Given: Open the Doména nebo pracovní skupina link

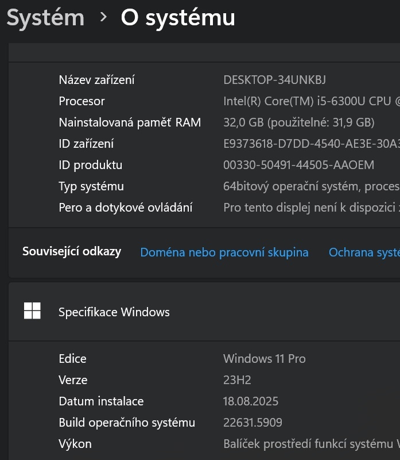Looking at the screenshot, I should click(x=224, y=252).
